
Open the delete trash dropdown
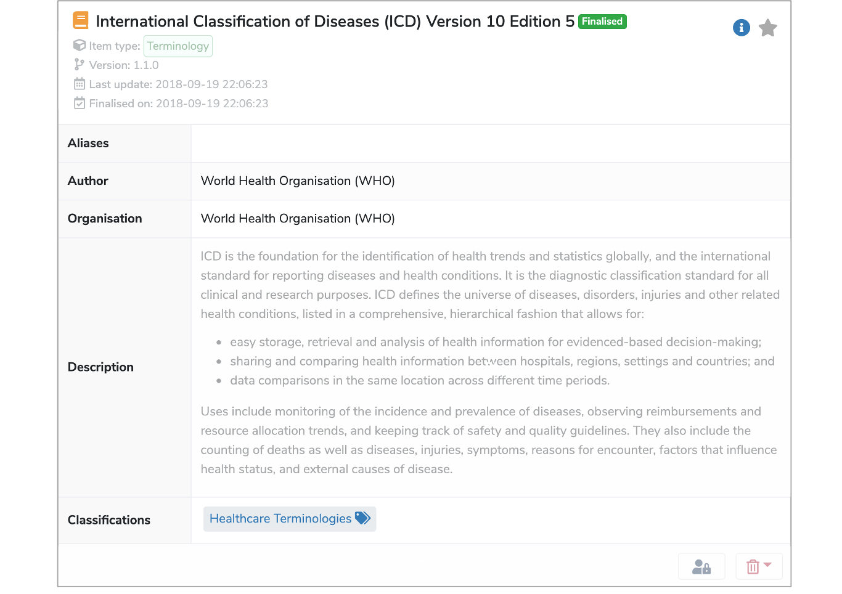tap(759, 566)
